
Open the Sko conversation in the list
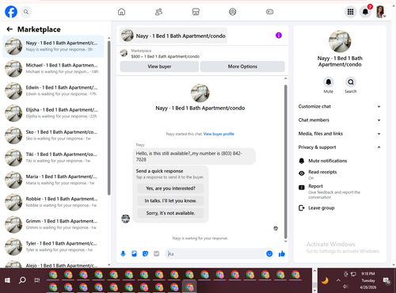click(x=53, y=135)
